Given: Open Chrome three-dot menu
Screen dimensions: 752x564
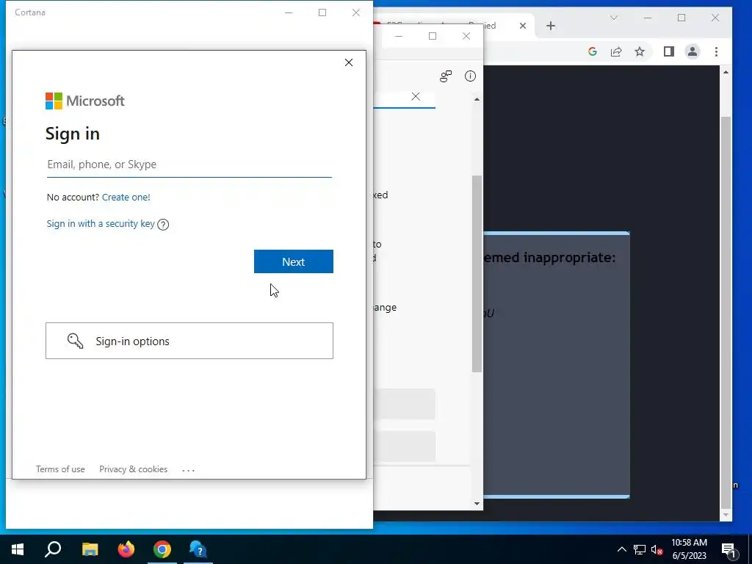Looking at the screenshot, I should [716, 52].
